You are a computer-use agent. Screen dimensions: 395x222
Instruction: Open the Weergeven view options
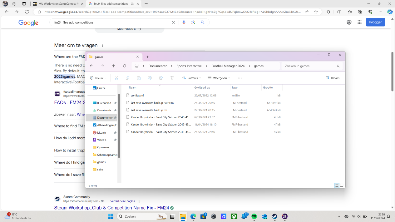pos(218,78)
